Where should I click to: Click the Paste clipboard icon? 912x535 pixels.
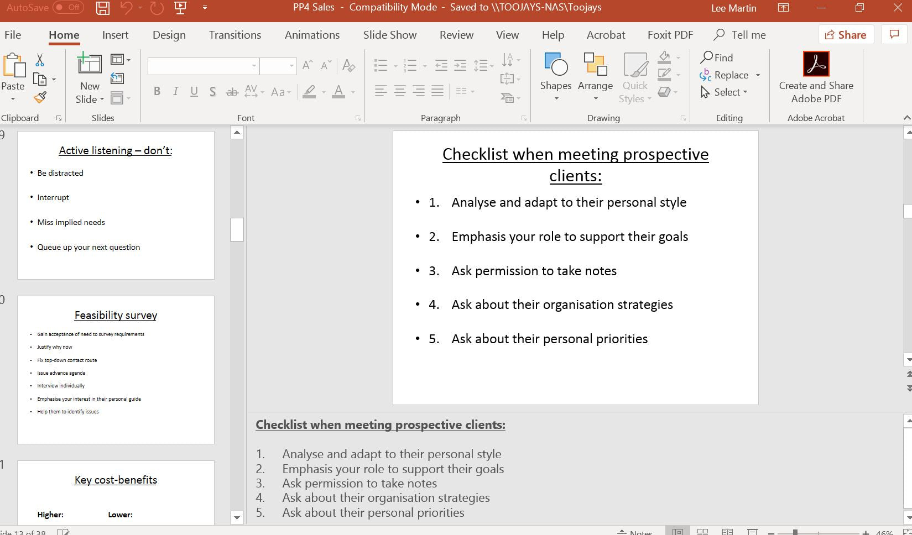coord(14,66)
